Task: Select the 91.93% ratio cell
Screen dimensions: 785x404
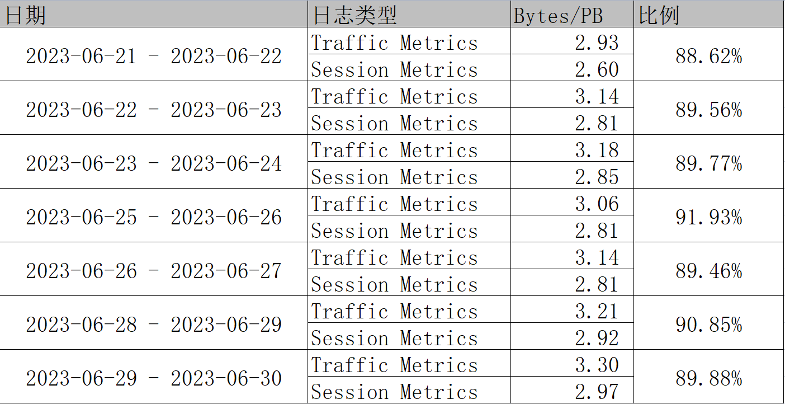Action: coord(708,217)
